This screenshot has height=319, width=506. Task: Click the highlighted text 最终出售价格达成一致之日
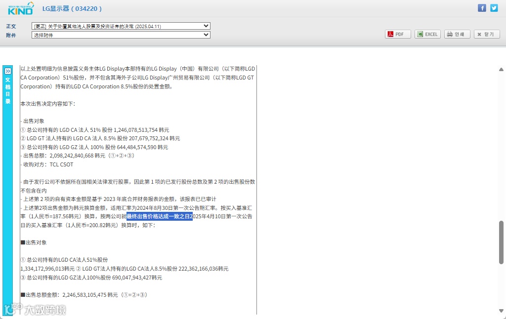(160, 216)
